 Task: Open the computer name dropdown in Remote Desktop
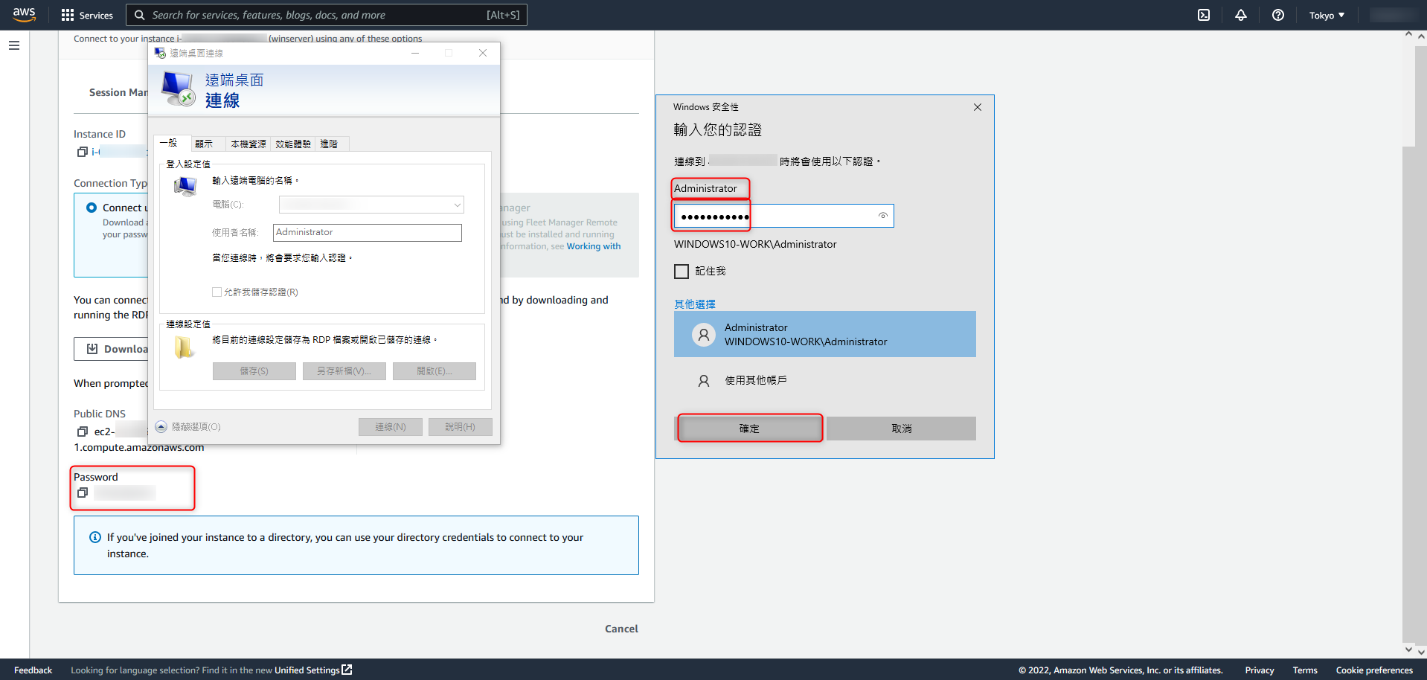tap(458, 205)
